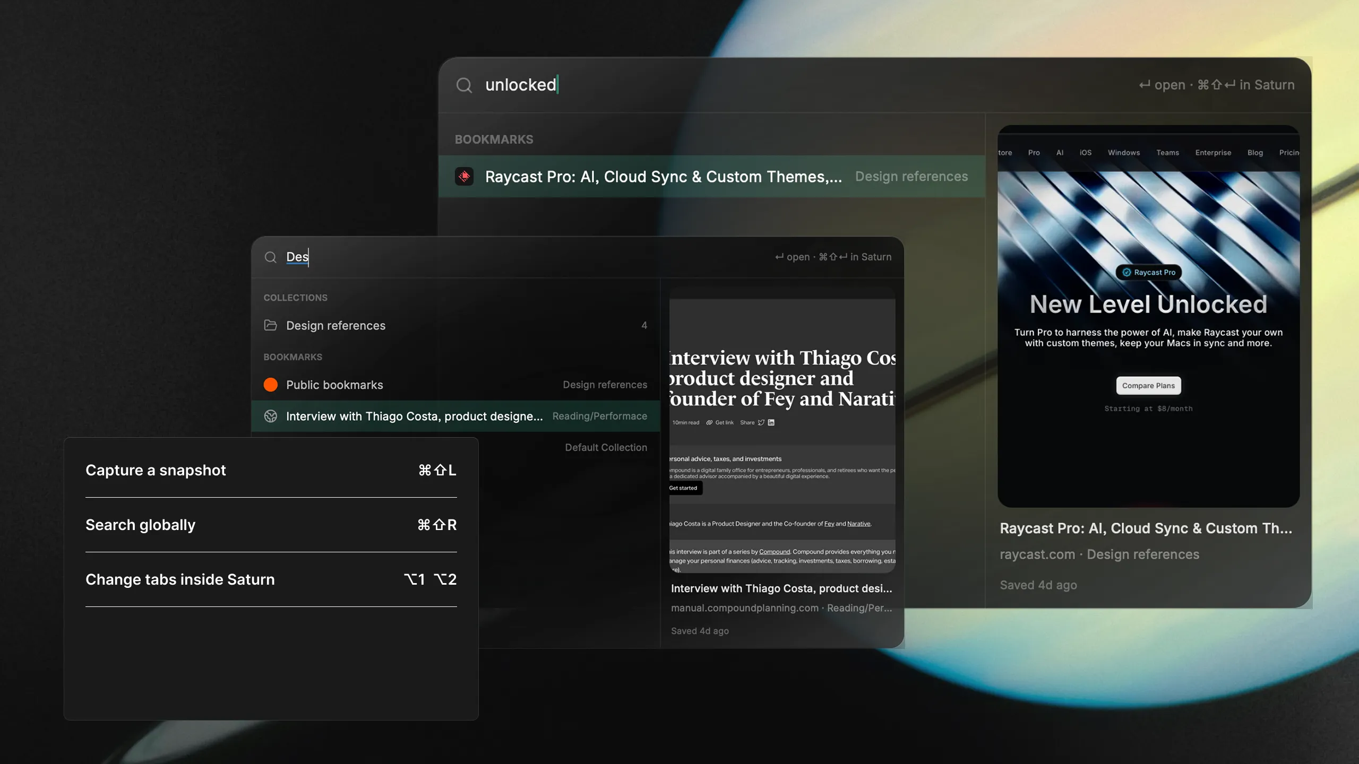Click the COLLECTIONS section header
This screenshot has width=1359, height=764.
tap(295, 298)
